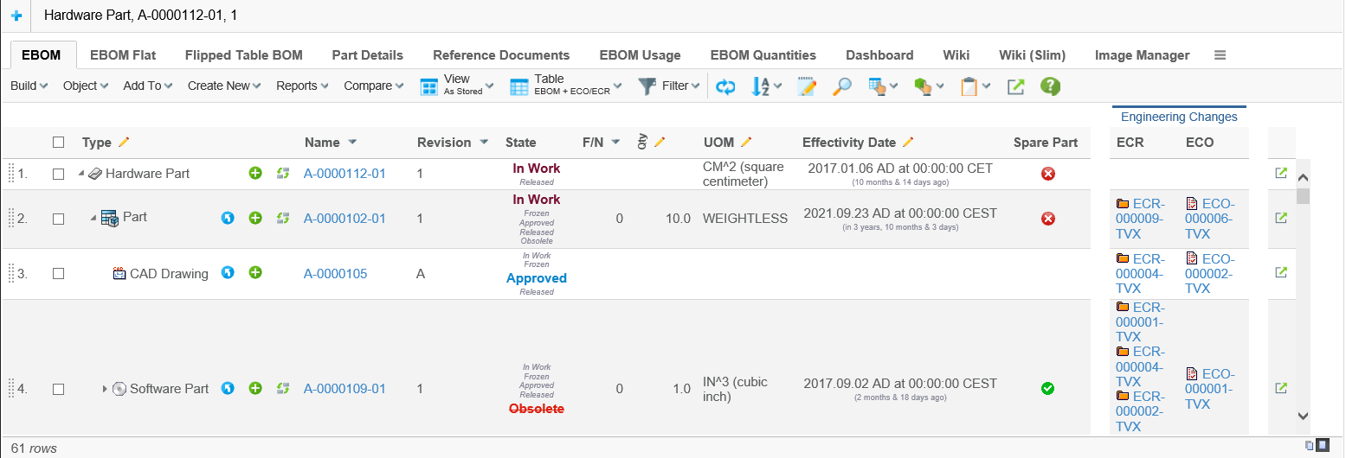The height and width of the screenshot is (458, 1346).
Task: Click the green help question mark icon
Action: 1050,86
